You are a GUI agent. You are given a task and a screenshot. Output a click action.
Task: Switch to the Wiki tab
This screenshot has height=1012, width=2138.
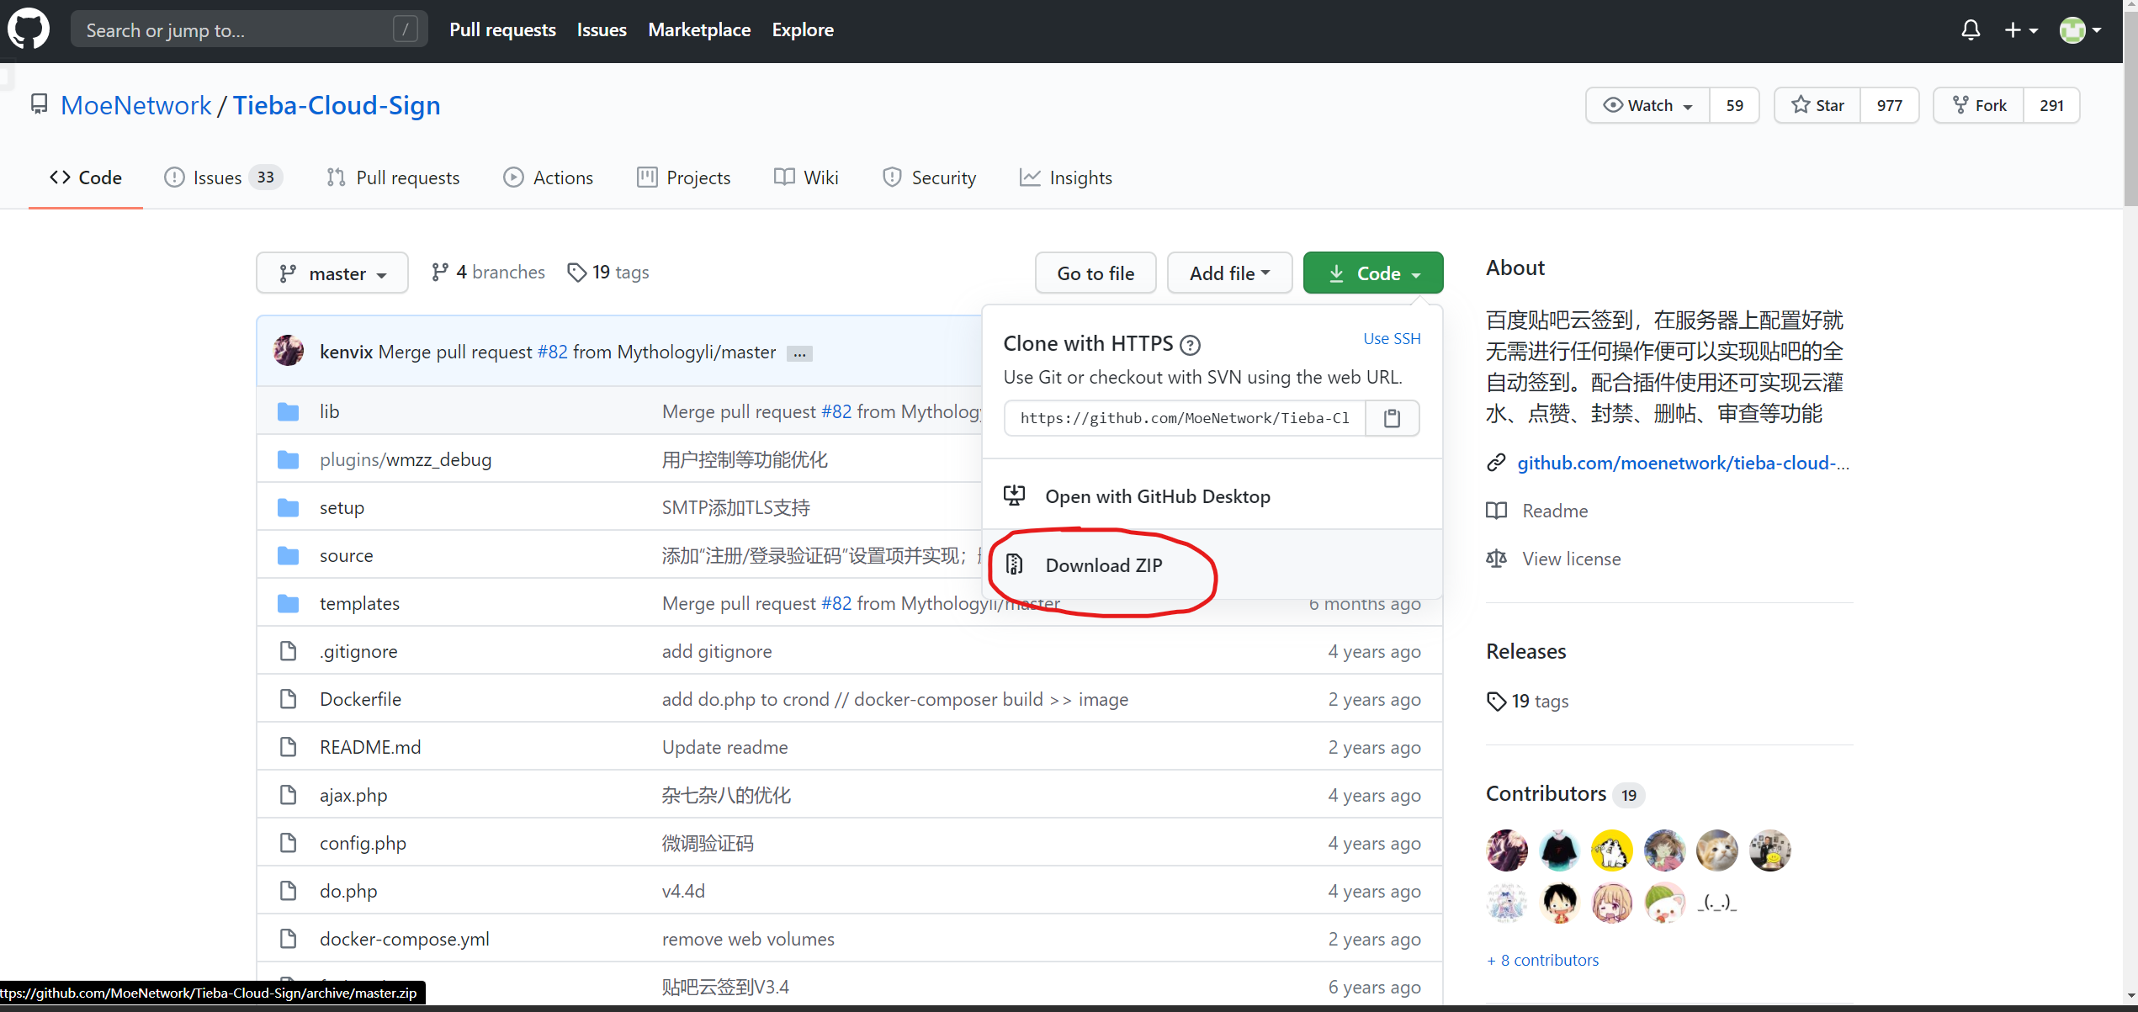(806, 177)
